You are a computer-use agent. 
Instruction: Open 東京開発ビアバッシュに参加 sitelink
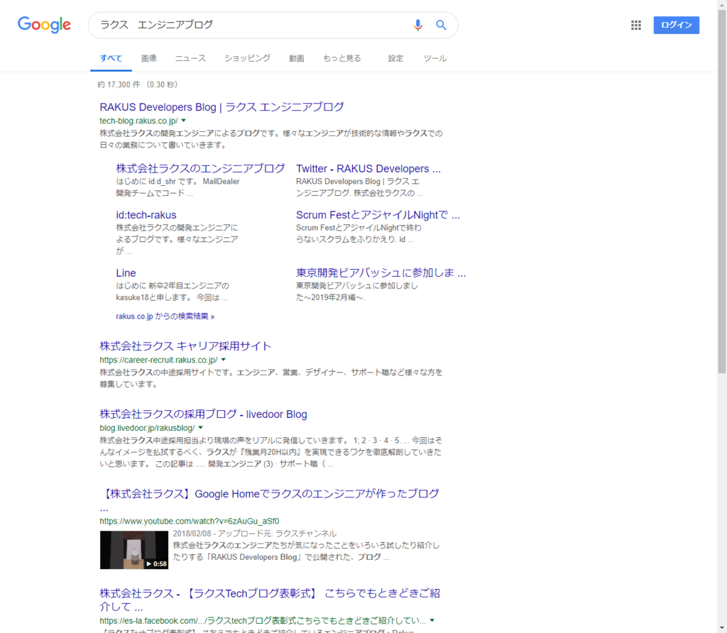coord(381,273)
